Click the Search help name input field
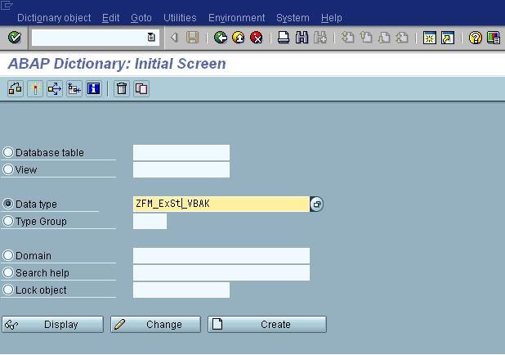Screen dimensions: 505x355 pyautogui.click(x=221, y=272)
